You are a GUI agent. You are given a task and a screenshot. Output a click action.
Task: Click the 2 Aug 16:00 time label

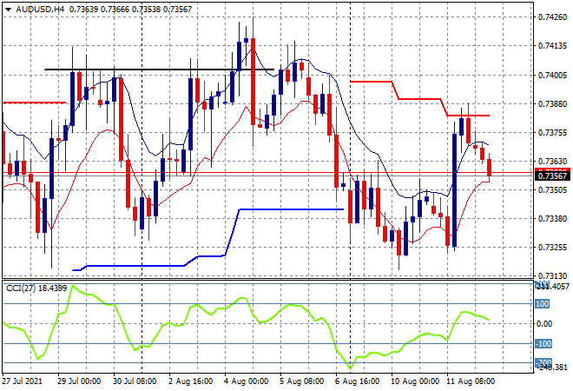(190, 381)
